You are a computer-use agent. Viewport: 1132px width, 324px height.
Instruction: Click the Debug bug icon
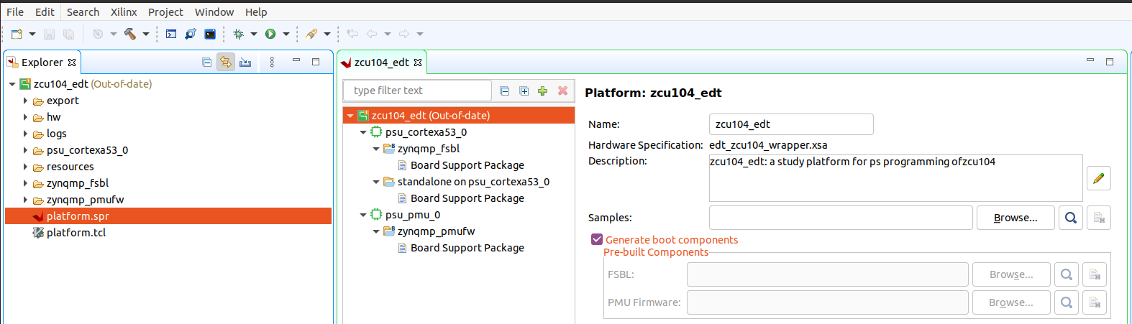click(239, 34)
